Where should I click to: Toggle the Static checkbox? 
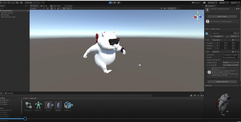tap(232, 33)
